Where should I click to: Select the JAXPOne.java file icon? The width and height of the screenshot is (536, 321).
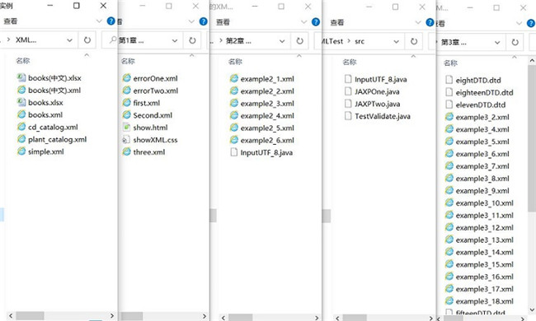[x=348, y=91]
